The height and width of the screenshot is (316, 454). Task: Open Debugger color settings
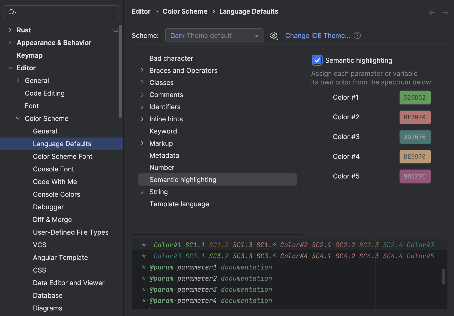tap(48, 207)
